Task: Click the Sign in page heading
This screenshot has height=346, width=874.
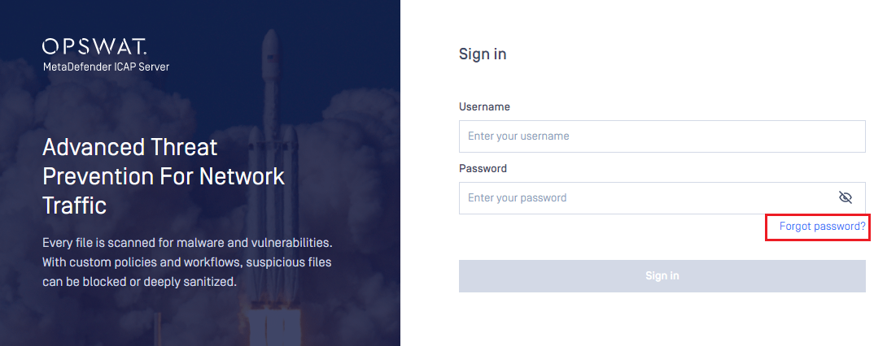Action: pos(483,54)
